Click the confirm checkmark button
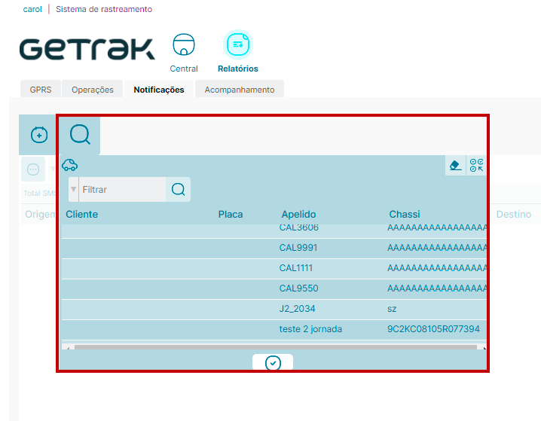This screenshot has width=541, height=421. (273, 363)
